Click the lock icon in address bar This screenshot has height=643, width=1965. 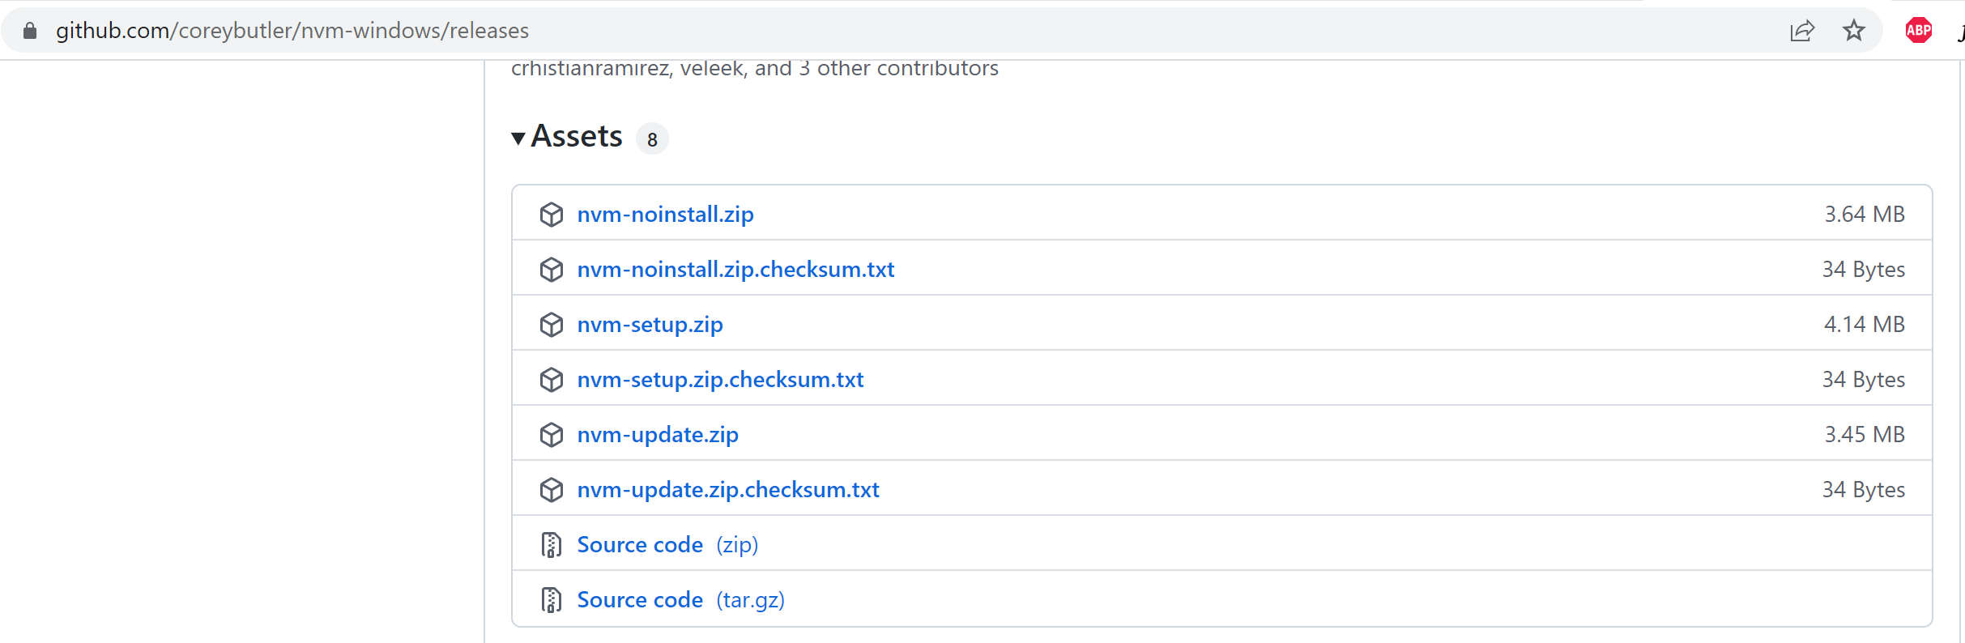point(30,31)
